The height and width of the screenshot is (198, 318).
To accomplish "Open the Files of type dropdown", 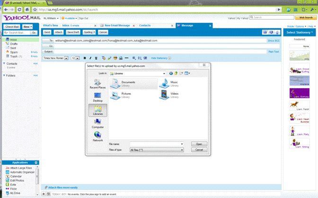I will (182, 150).
